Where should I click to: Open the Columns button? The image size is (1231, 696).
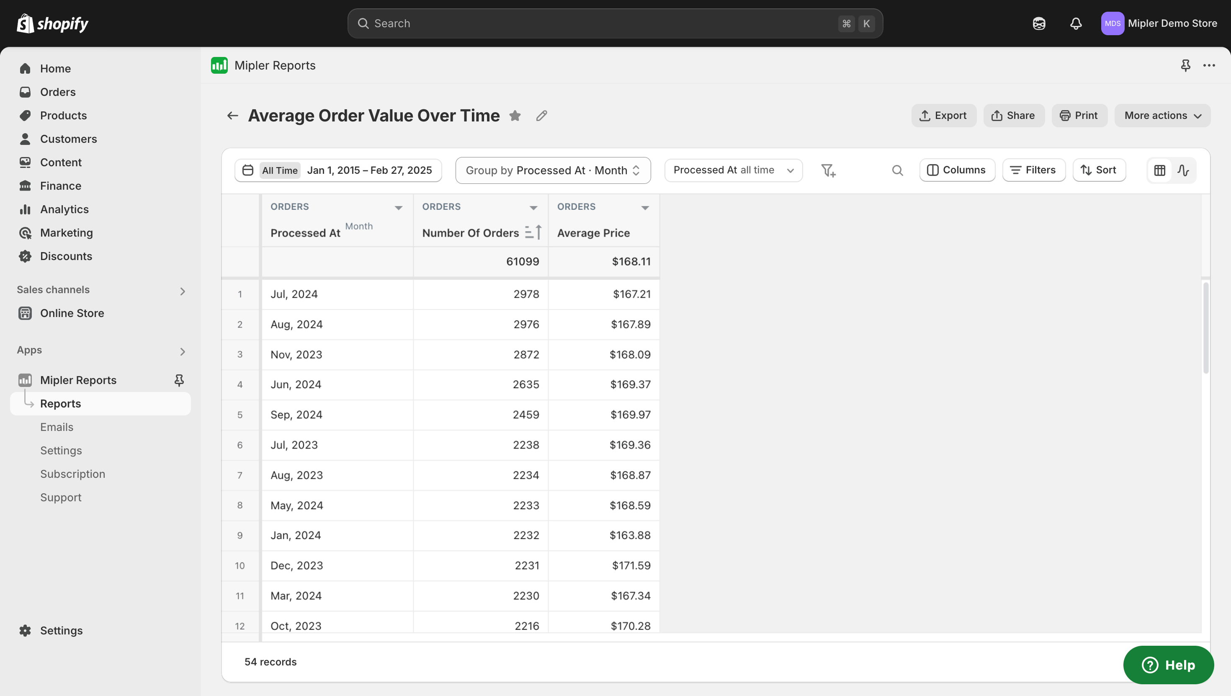click(957, 170)
